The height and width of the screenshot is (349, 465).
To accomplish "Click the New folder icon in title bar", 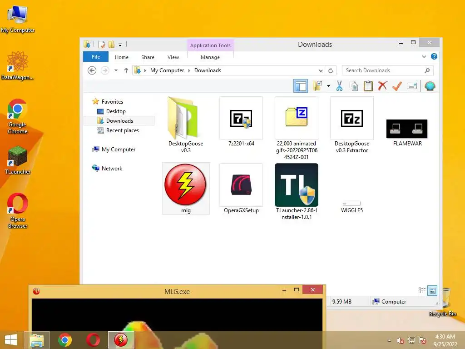I will pyautogui.click(x=112, y=45).
